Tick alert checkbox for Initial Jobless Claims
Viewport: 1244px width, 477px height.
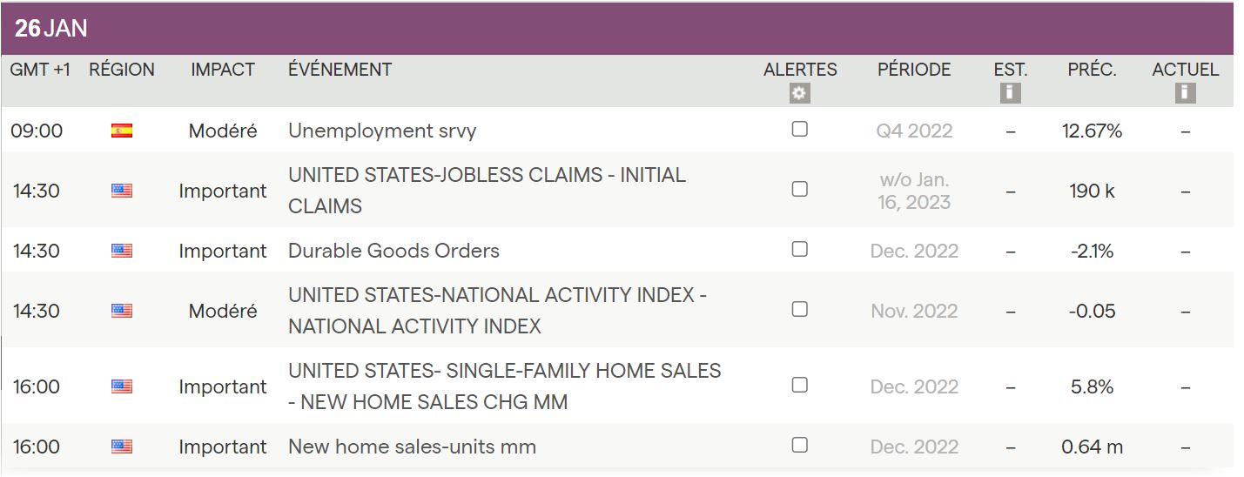[x=799, y=189]
